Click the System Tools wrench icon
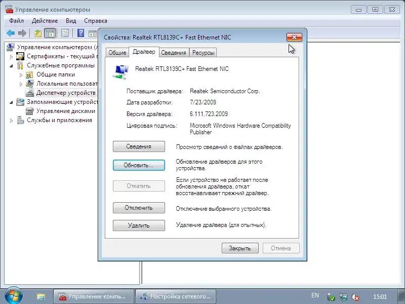 [x=20, y=65]
